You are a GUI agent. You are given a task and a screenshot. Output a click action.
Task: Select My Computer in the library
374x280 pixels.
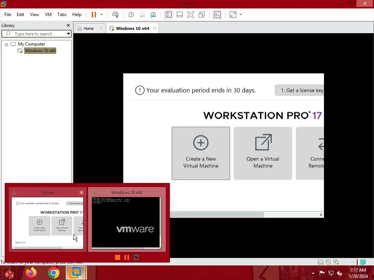(x=31, y=44)
